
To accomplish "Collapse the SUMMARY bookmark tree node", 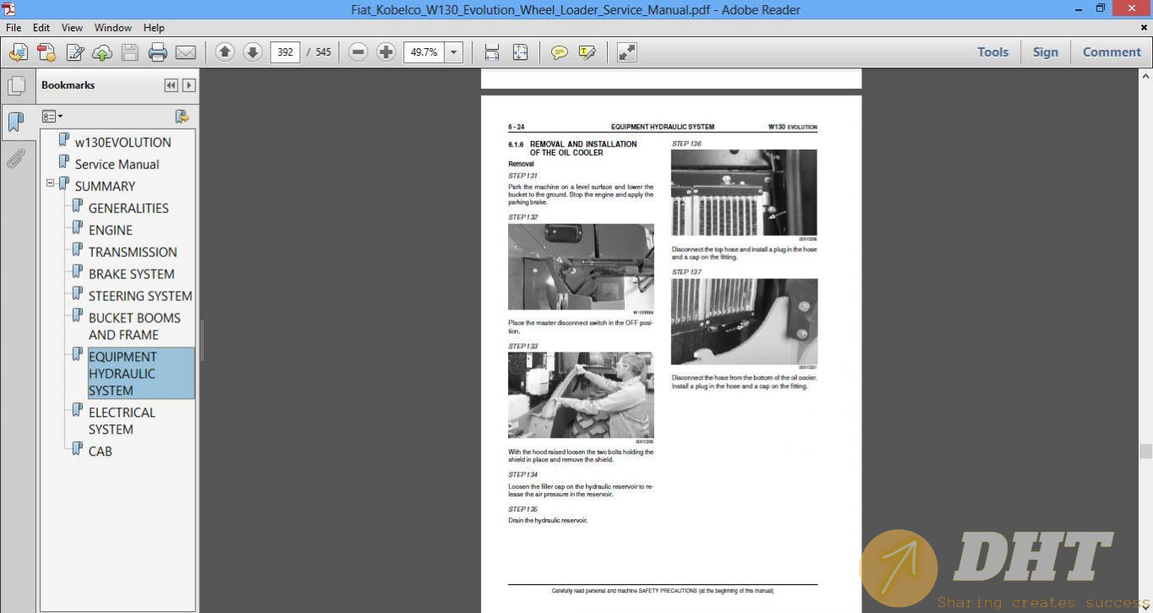I will point(50,183).
